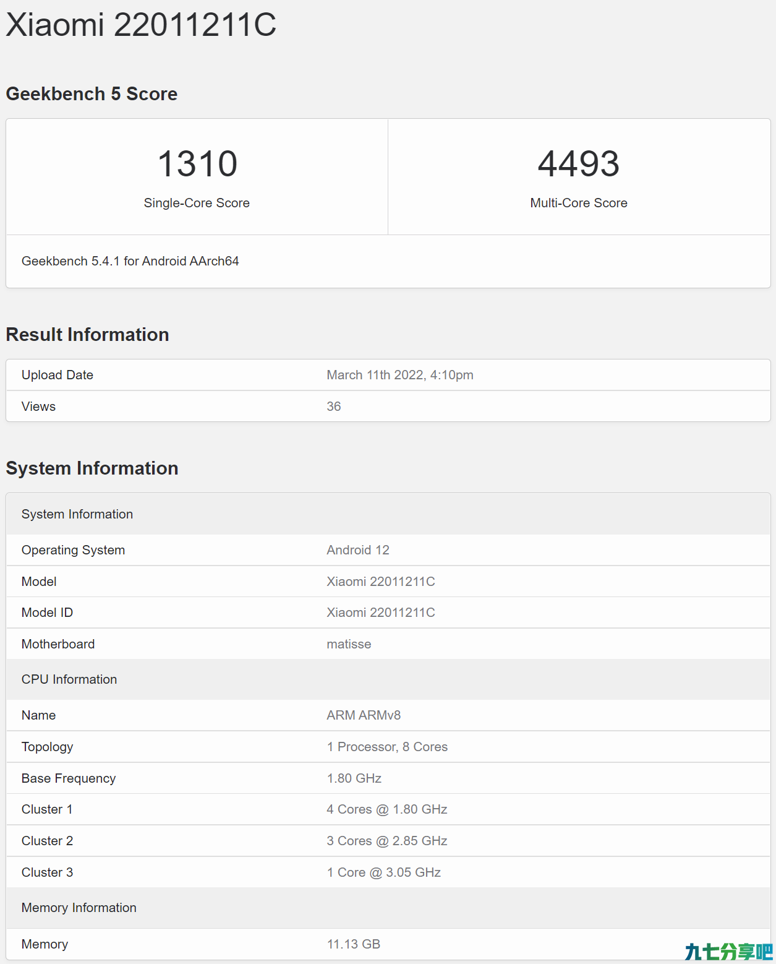Select the date March 11th 2022, 4:10pm

[x=400, y=375]
